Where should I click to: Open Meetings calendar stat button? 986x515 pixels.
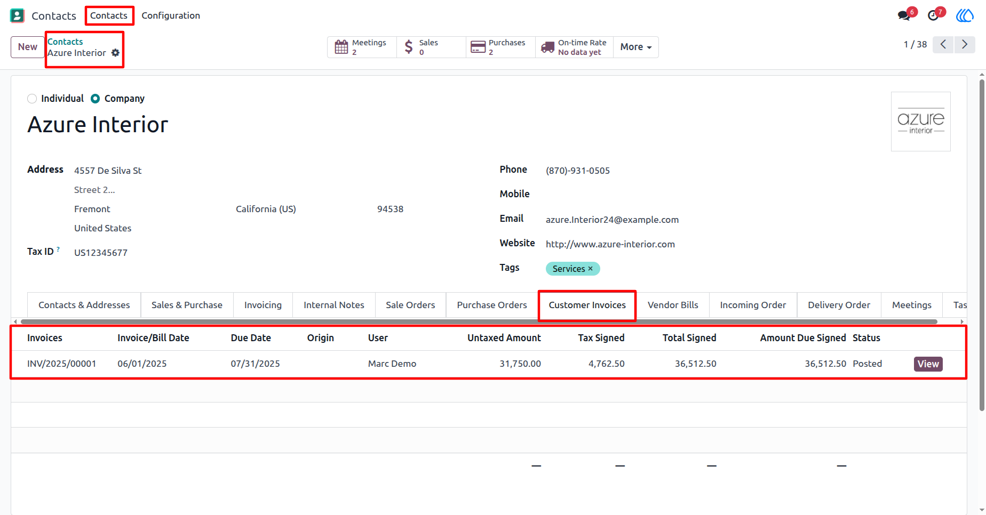point(362,47)
